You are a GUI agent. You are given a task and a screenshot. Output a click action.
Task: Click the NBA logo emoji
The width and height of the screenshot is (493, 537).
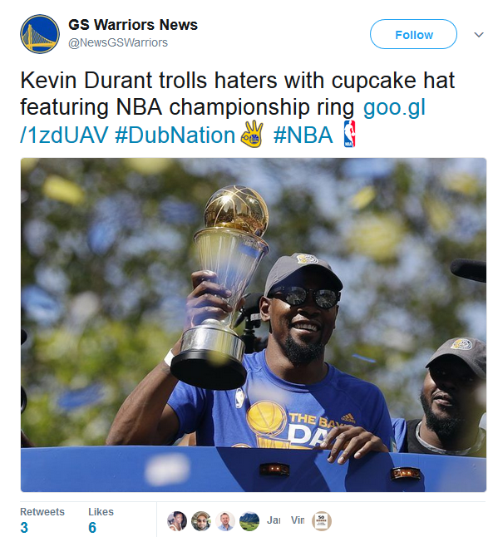point(349,135)
